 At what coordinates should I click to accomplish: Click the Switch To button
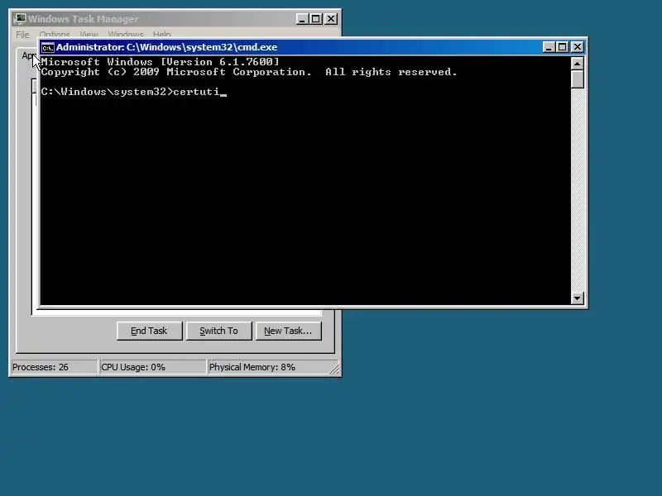(218, 331)
